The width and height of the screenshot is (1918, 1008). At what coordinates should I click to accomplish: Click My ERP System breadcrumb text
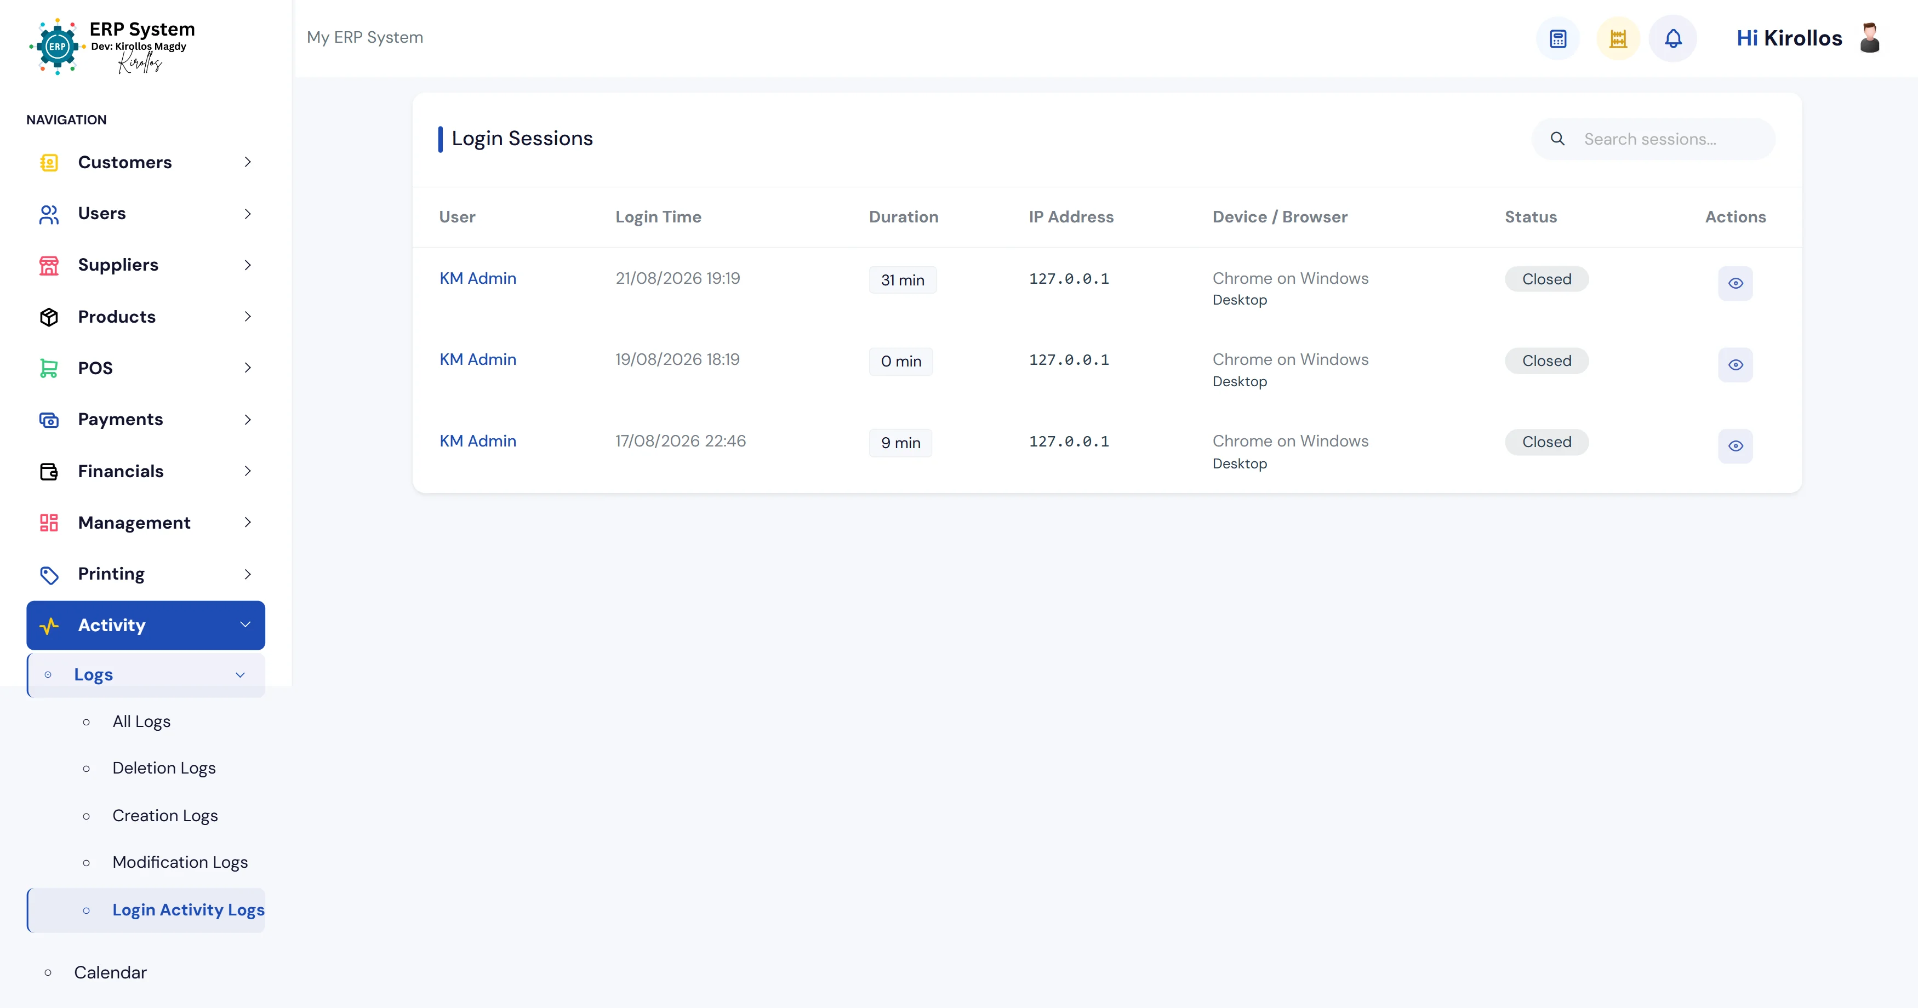(x=365, y=37)
